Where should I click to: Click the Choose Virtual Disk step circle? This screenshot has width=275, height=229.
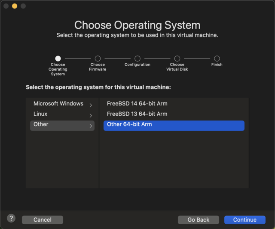(x=177, y=59)
